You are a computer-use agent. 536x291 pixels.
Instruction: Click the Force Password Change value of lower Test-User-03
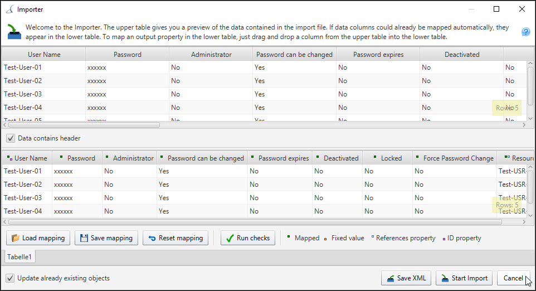[419, 198]
